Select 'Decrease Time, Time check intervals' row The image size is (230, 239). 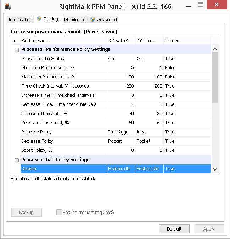(116, 104)
